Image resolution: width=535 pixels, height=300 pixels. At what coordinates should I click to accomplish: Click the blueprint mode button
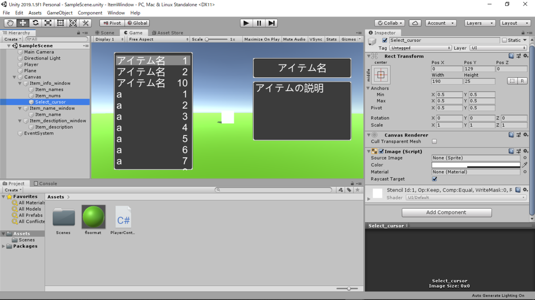click(x=512, y=81)
